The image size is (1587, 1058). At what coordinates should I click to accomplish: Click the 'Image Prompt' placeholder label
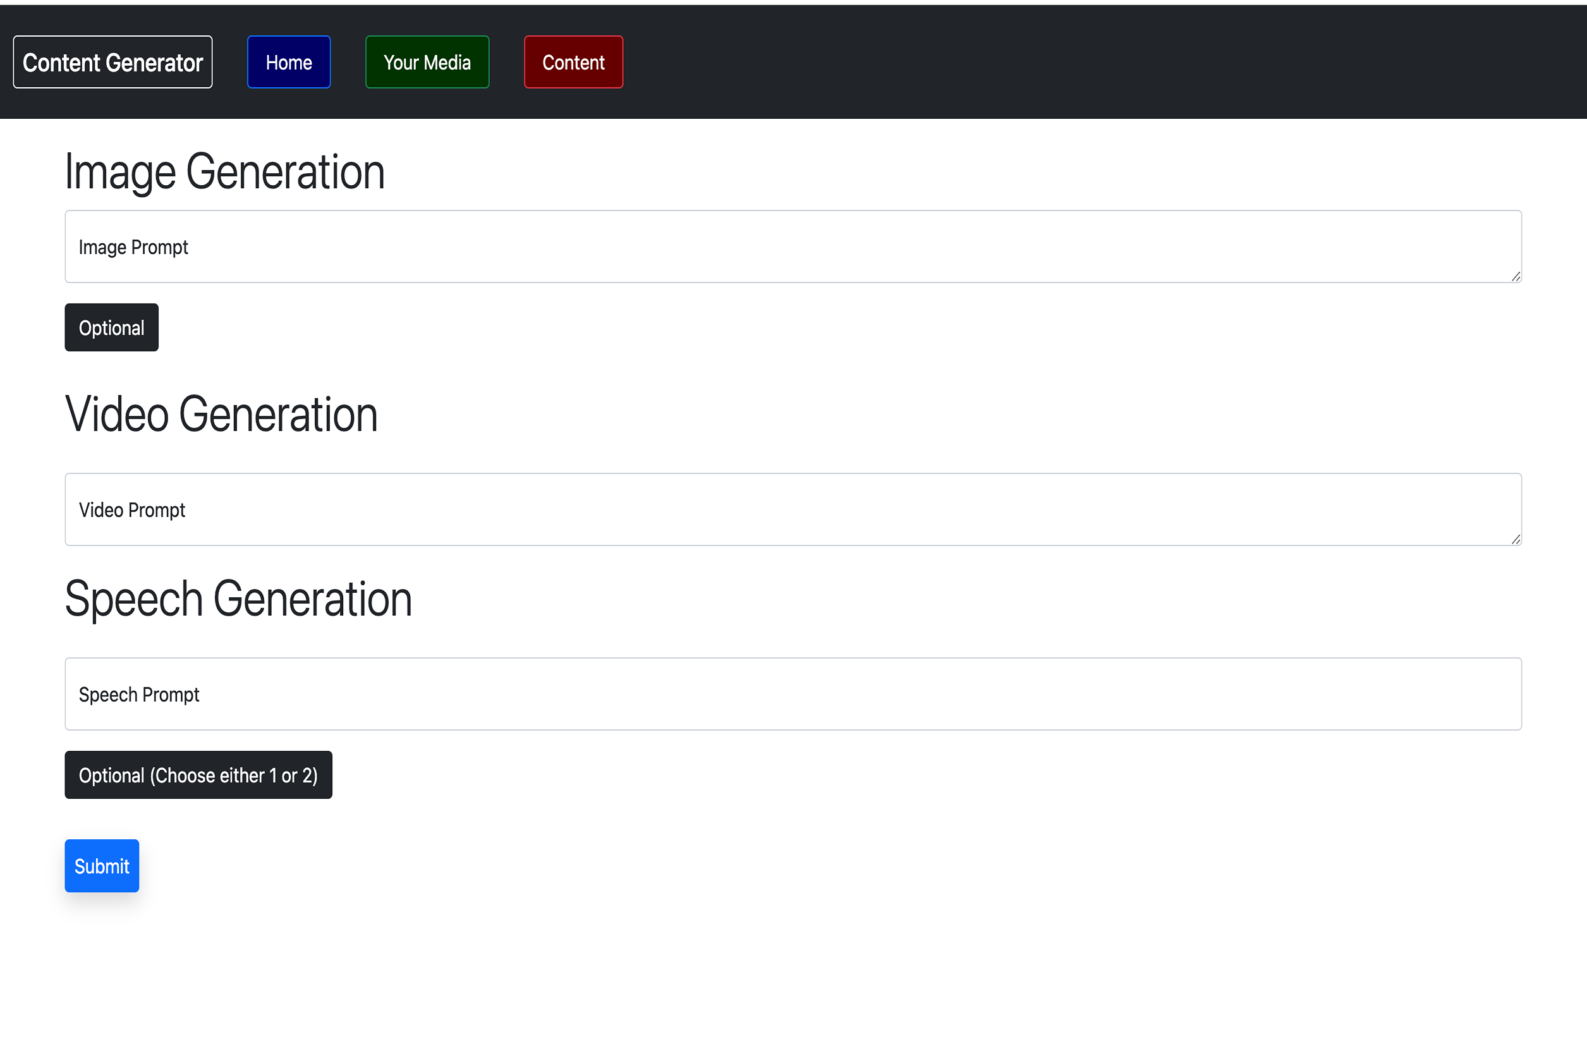pyautogui.click(x=133, y=247)
